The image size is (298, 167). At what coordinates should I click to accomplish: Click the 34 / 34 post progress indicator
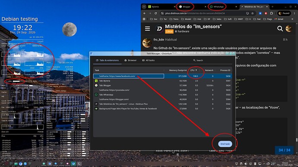[285, 150]
